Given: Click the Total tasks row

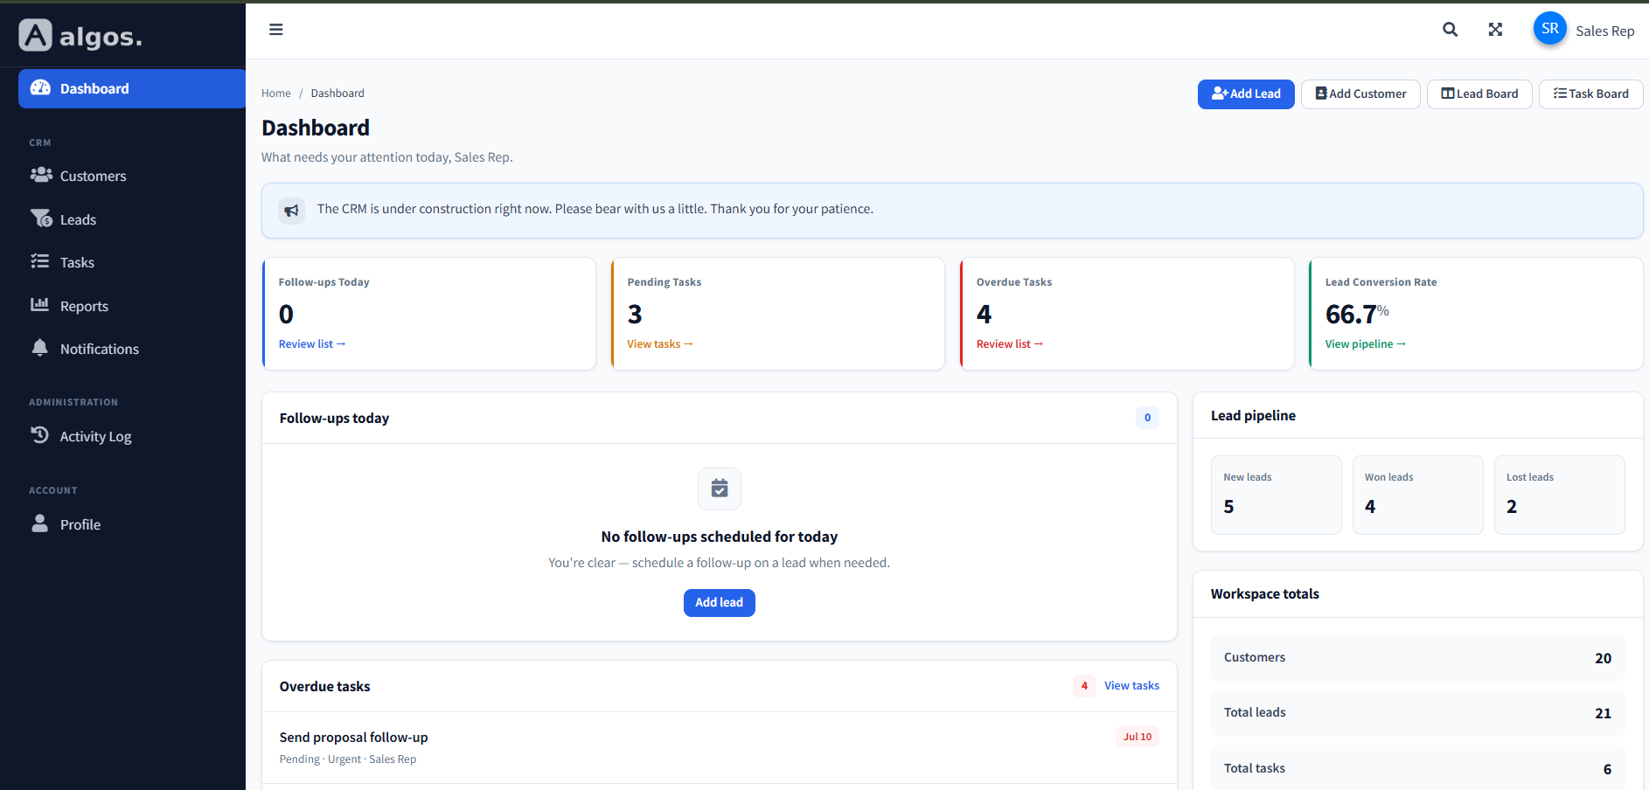Looking at the screenshot, I should pyautogui.click(x=1418, y=768).
